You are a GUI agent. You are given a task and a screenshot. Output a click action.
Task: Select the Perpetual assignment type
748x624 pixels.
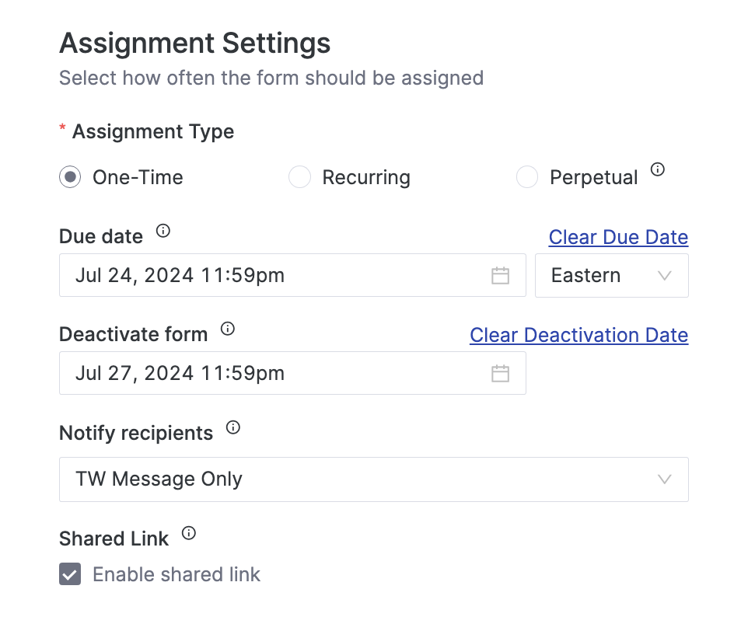point(527,177)
